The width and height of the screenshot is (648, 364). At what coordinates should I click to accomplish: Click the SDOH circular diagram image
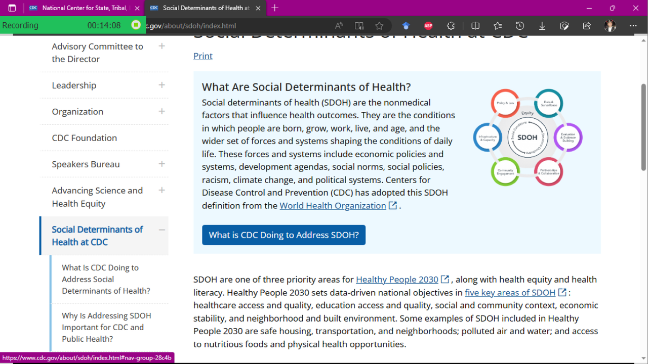528,138
